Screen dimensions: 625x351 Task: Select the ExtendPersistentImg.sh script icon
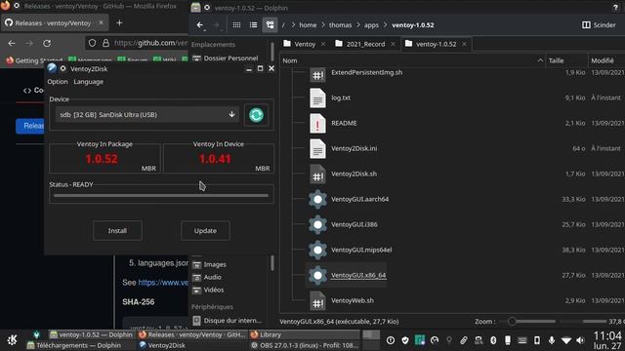pos(317,74)
